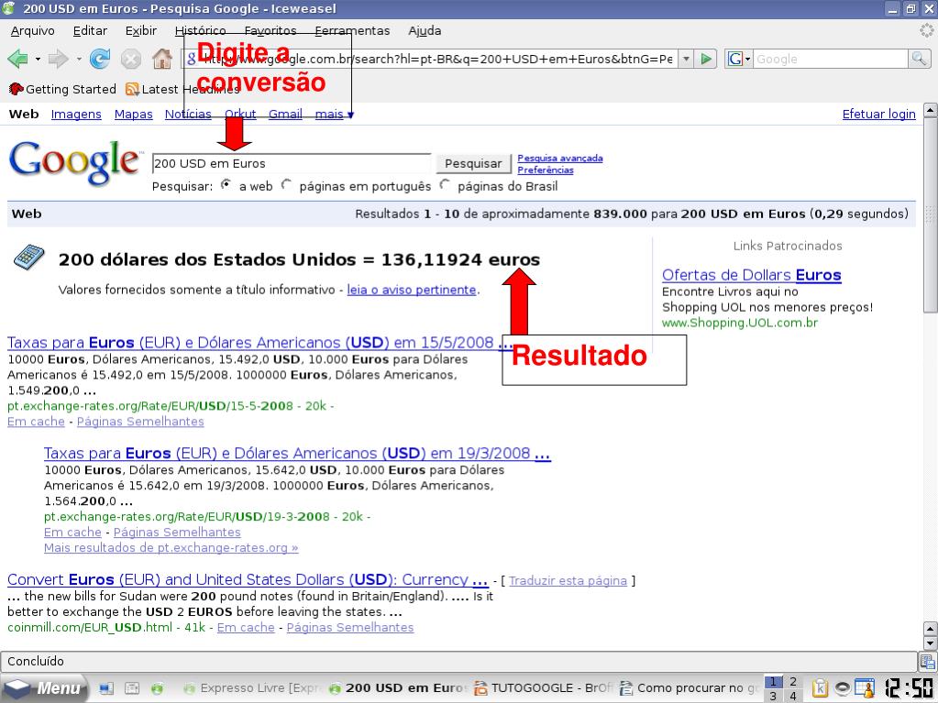This screenshot has width=938, height=703.
Task: Open Preferências link
Action: (x=545, y=170)
